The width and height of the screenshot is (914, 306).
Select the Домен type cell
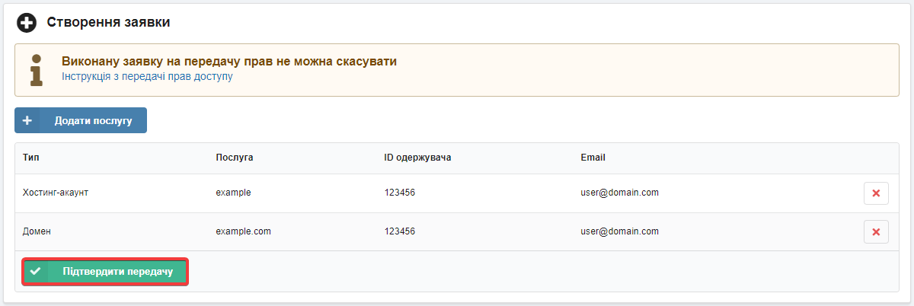(37, 231)
